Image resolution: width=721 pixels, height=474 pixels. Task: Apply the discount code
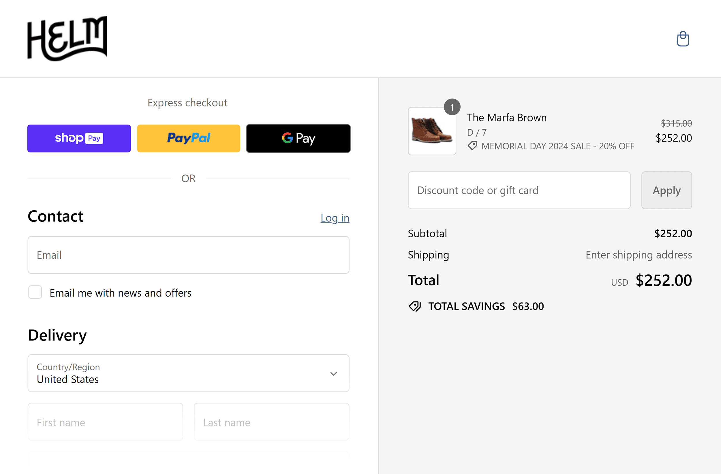tap(666, 190)
